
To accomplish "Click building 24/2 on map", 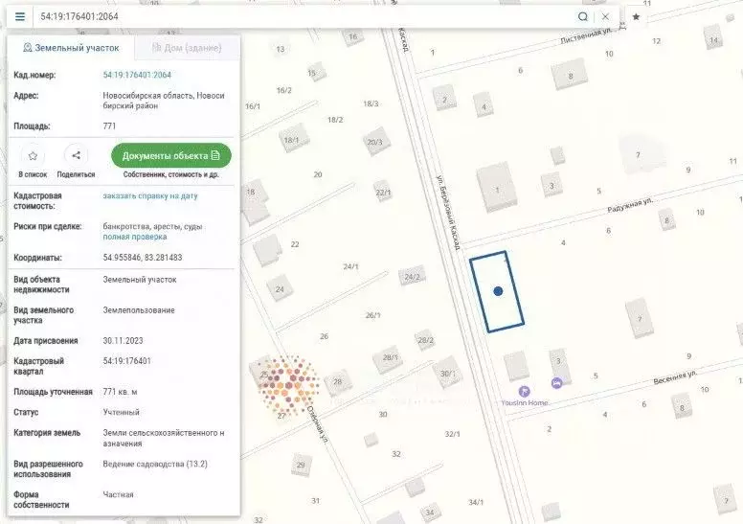I will click(x=413, y=276).
